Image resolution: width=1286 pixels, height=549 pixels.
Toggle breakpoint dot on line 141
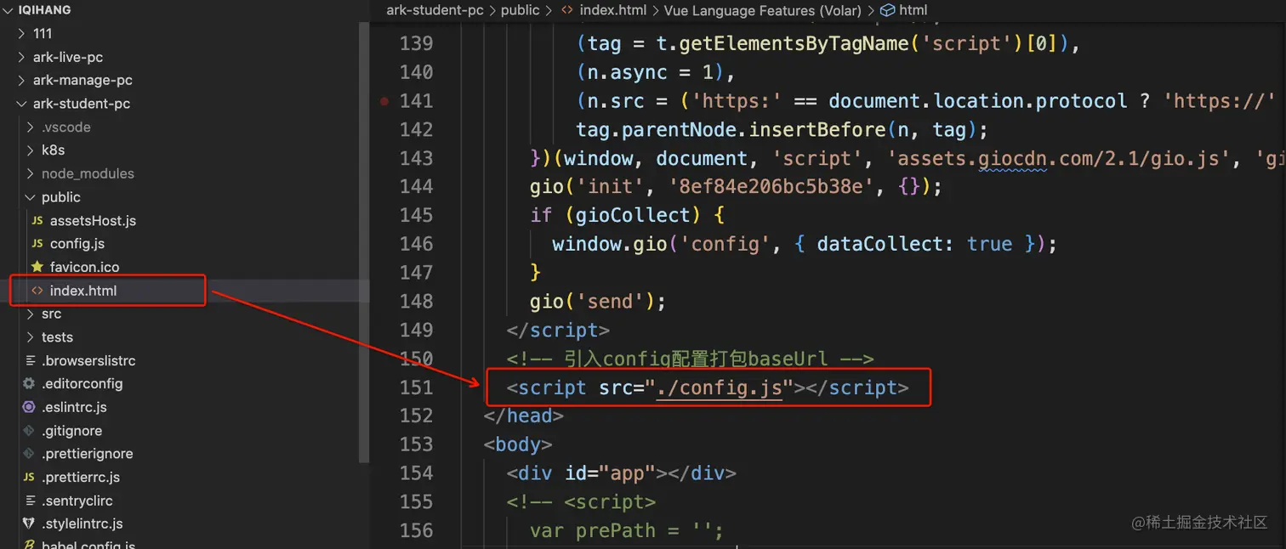(384, 101)
